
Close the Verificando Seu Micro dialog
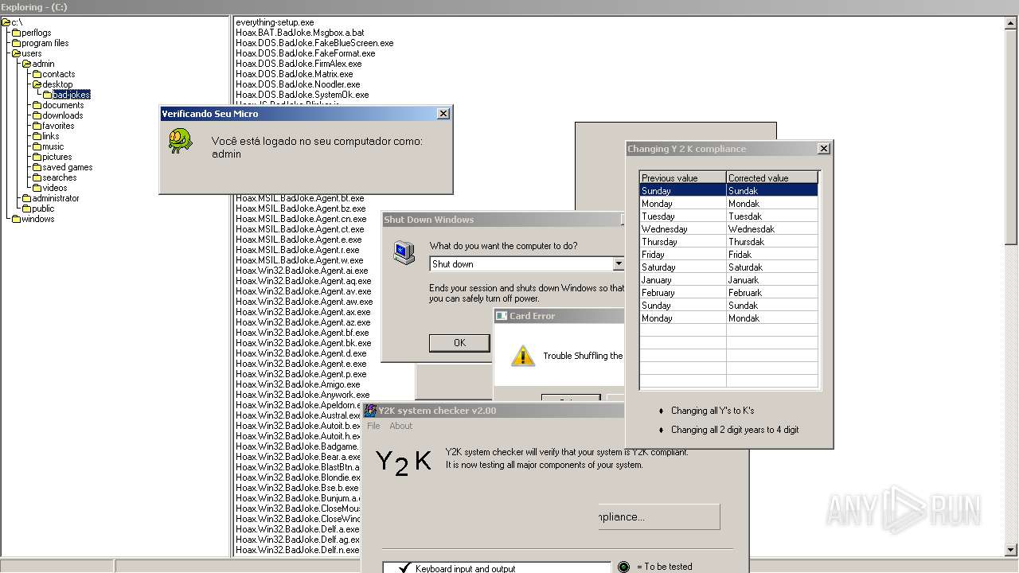pyautogui.click(x=443, y=114)
